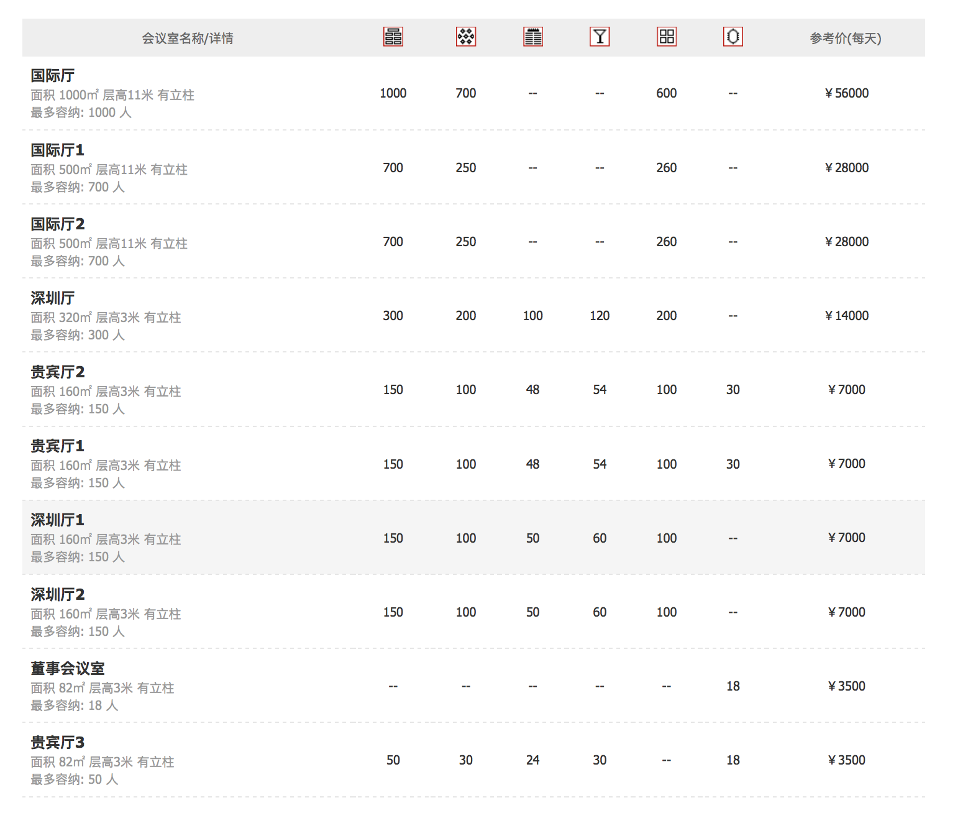Click 面积 160㎡ detail under 深圳厅1
The height and width of the screenshot is (818, 968).
pyautogui.click(x=106, y=540)
